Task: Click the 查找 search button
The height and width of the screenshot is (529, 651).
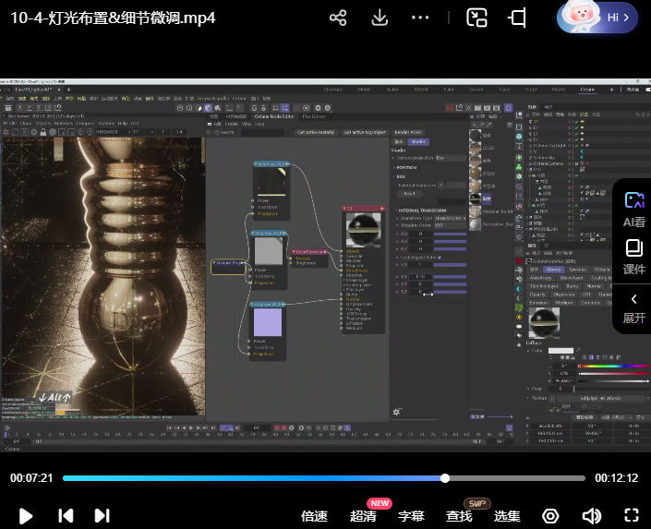Action: (x=459, y=516)
